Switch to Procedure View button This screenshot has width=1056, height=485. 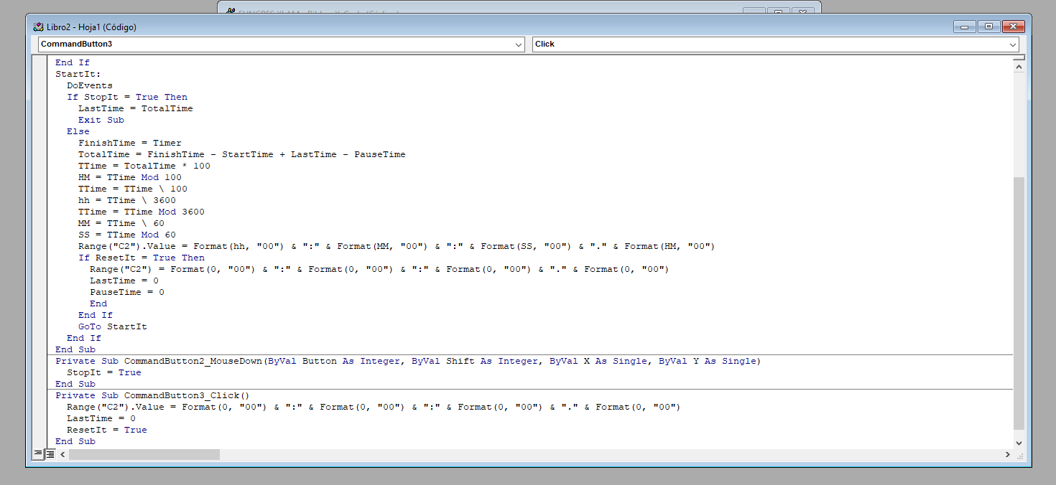[x=38, y=454]
